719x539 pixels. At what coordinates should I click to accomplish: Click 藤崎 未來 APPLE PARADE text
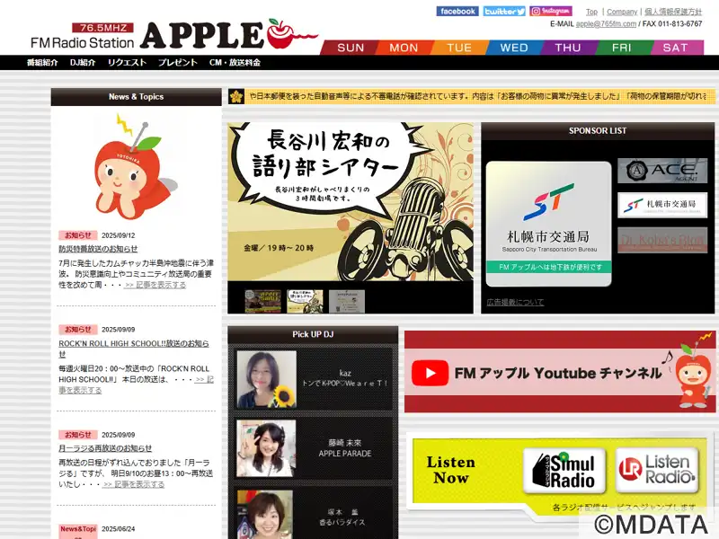[345, 448]
